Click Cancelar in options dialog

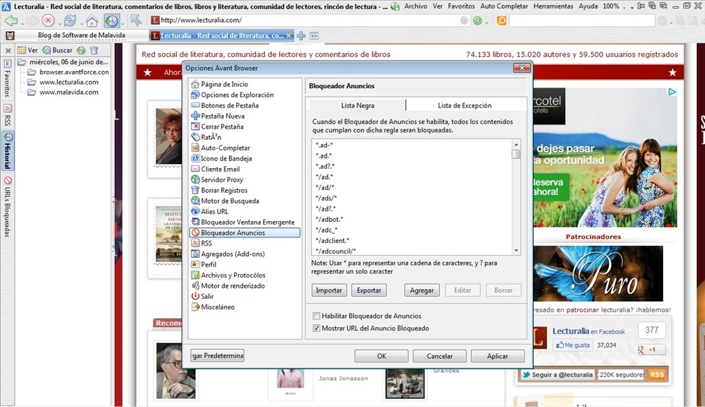[439, 356]
